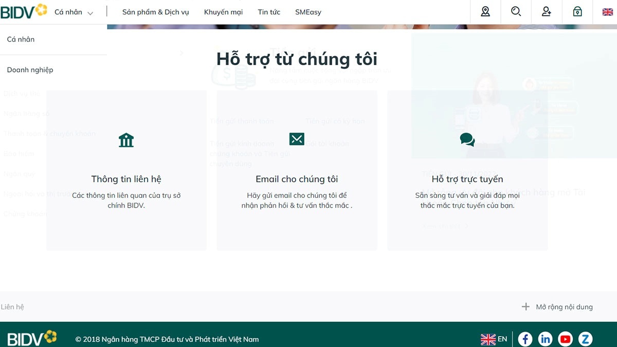Open BIDV Facebook page icon
This screenshot has height=347, width=617.
[525, 339]
